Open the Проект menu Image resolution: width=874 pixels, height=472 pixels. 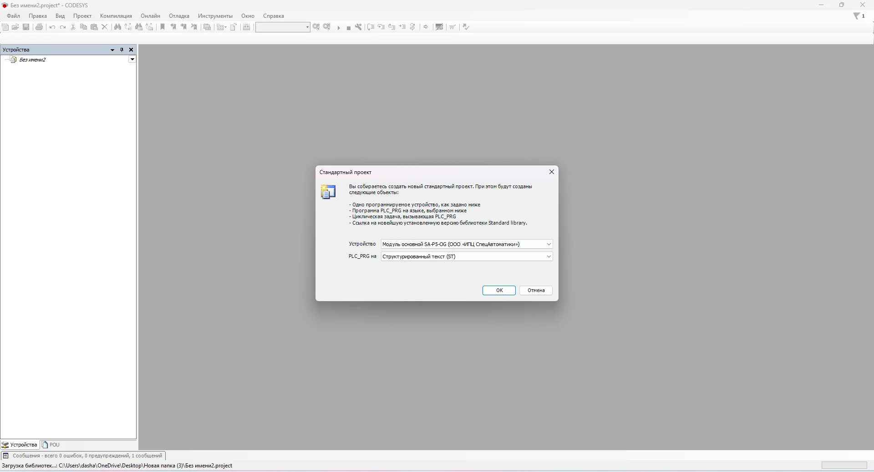point(82,16)
